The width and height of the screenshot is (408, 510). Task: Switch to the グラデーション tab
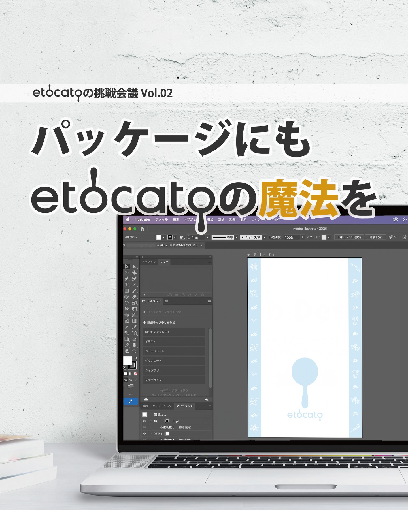click(x=162, y=406)
